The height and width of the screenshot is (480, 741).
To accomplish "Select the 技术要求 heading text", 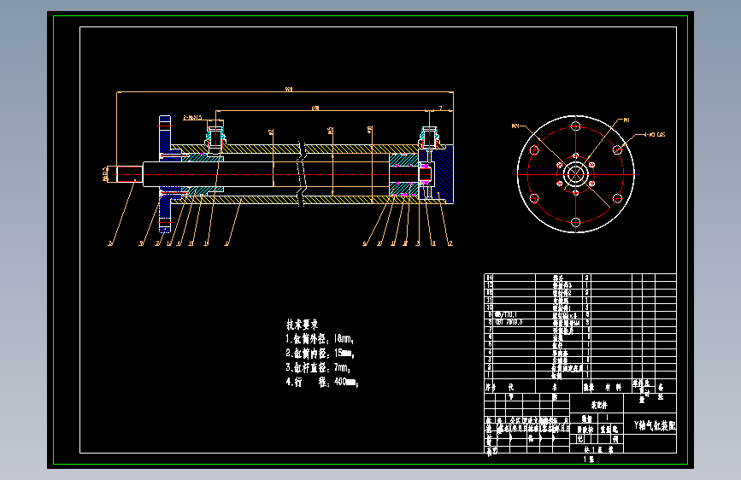I will point(302,325).
